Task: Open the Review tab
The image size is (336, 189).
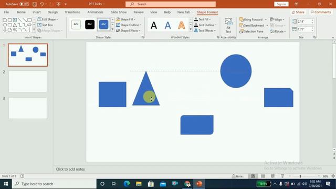Action: point(139,12)
